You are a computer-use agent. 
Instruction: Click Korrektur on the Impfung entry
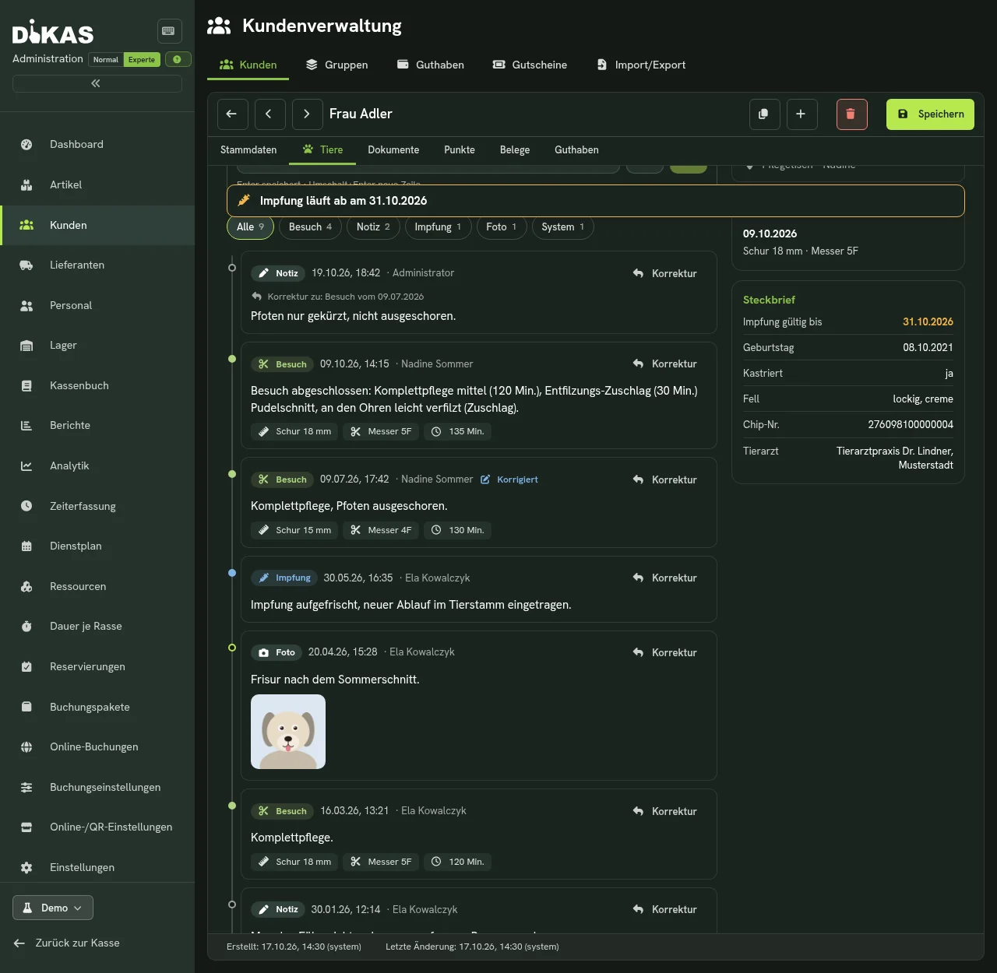665,578
